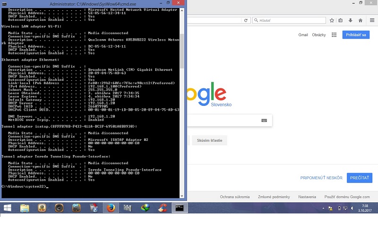
Task: Open cmd window system menu icon
Action: 4,3
